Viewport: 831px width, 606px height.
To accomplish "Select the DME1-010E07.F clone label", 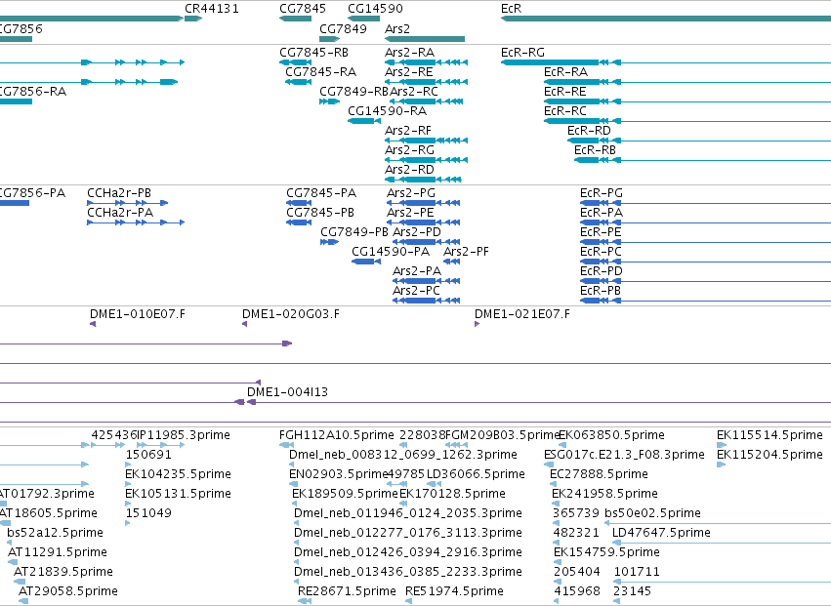I will [138, 314].
